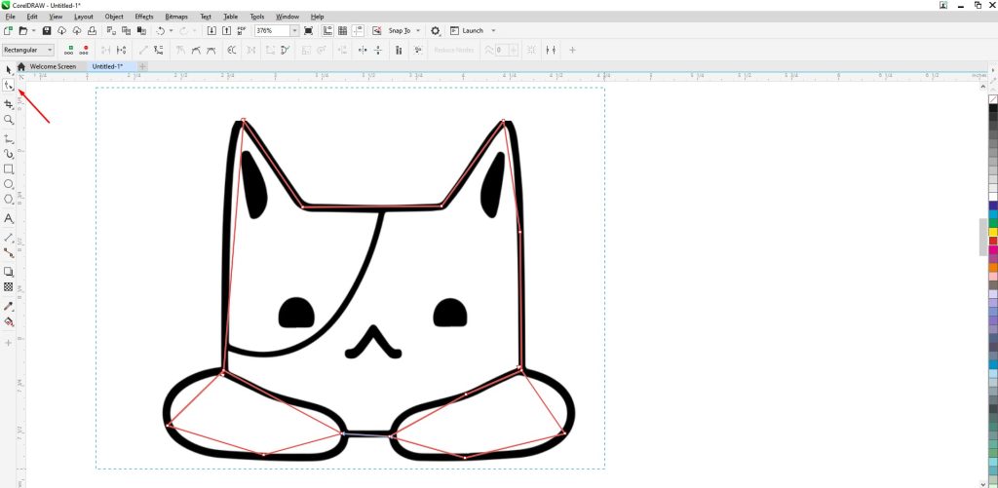The width and height of the screenshot is (998, 488).
Task: Select the Shape tool in toolbox
Action: click(x=8, y=86)
